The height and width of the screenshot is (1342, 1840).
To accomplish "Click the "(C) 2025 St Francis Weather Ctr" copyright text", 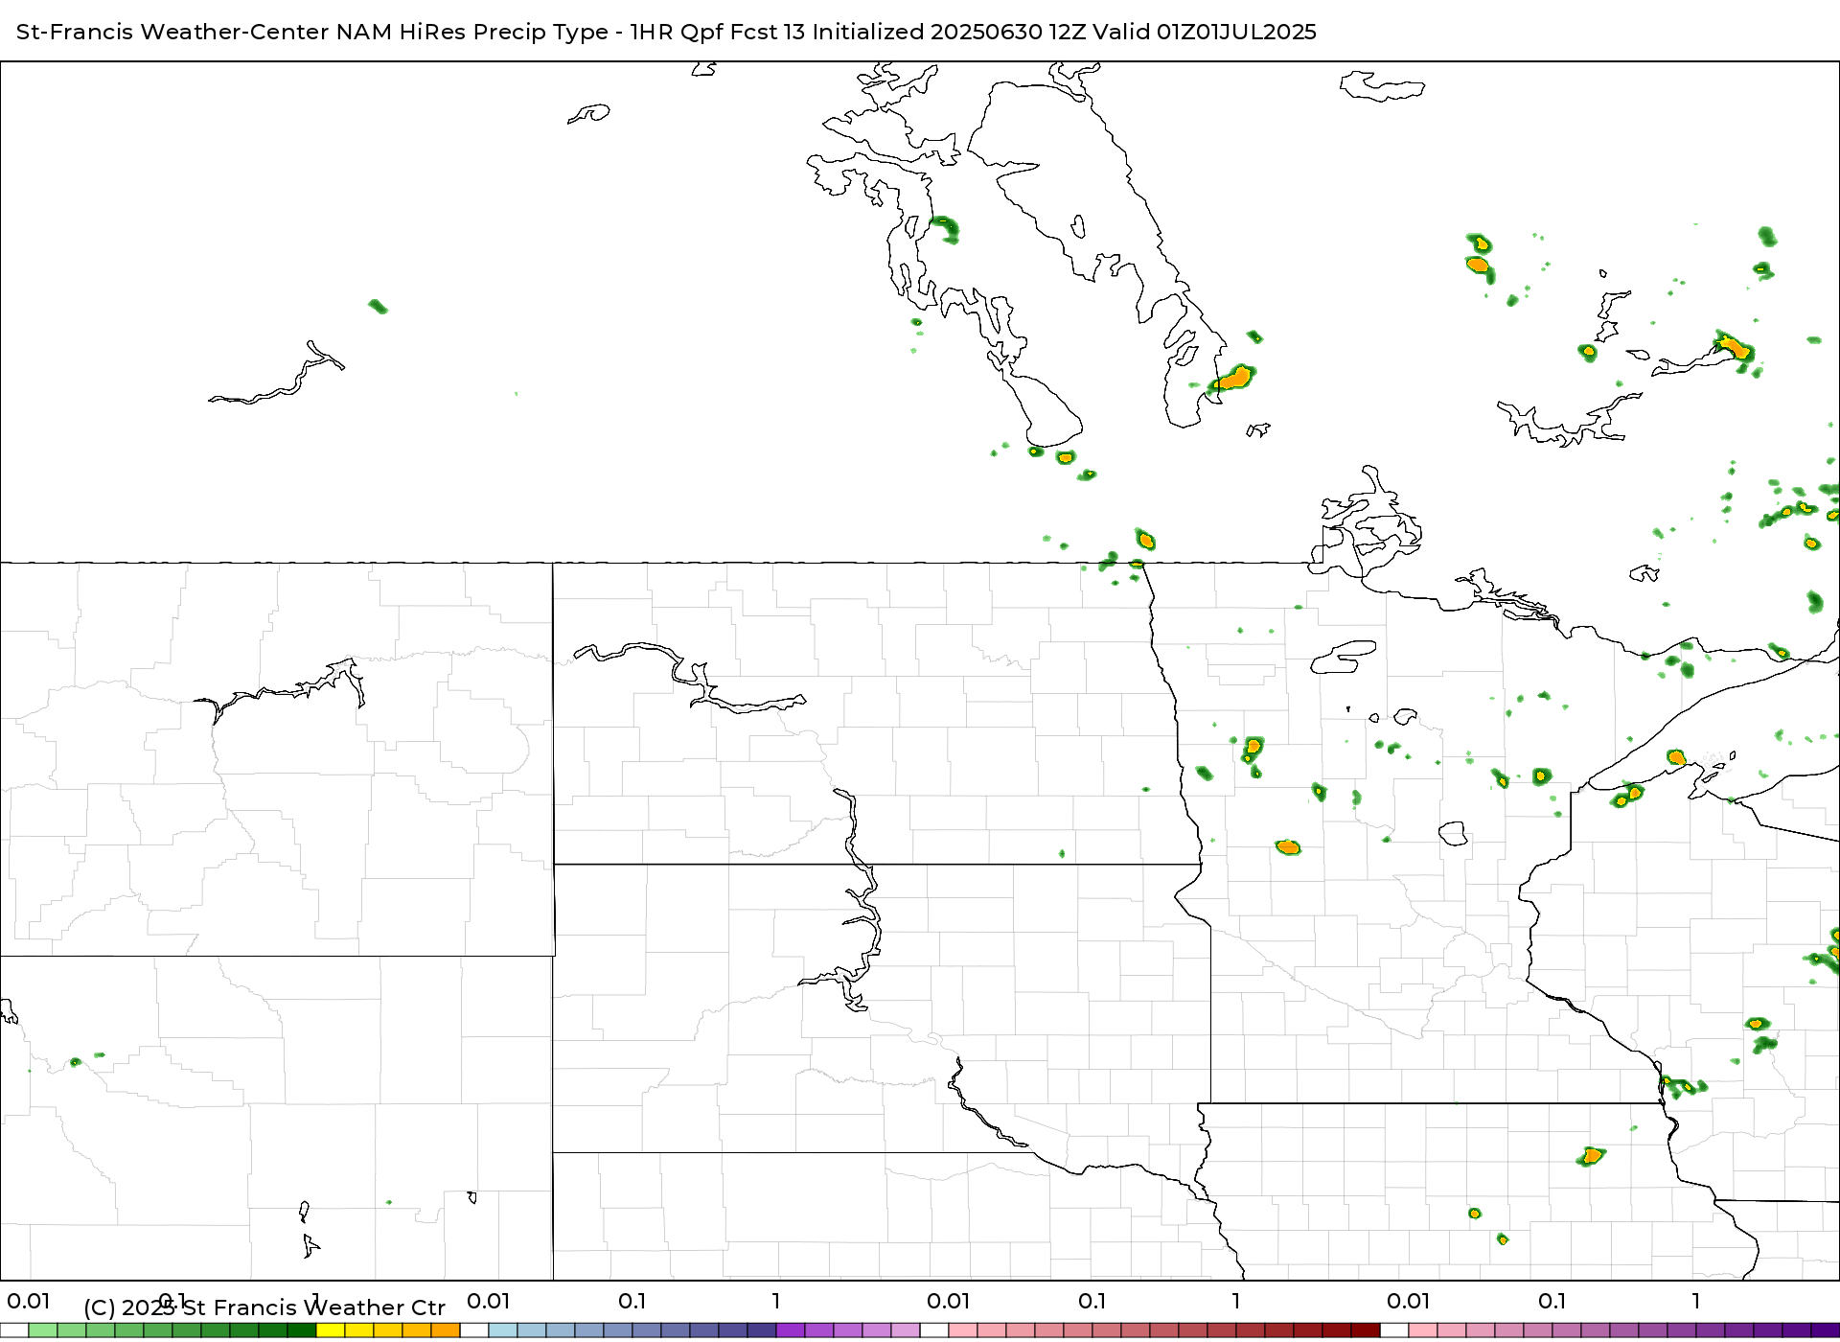I will tap(264, 1307).
